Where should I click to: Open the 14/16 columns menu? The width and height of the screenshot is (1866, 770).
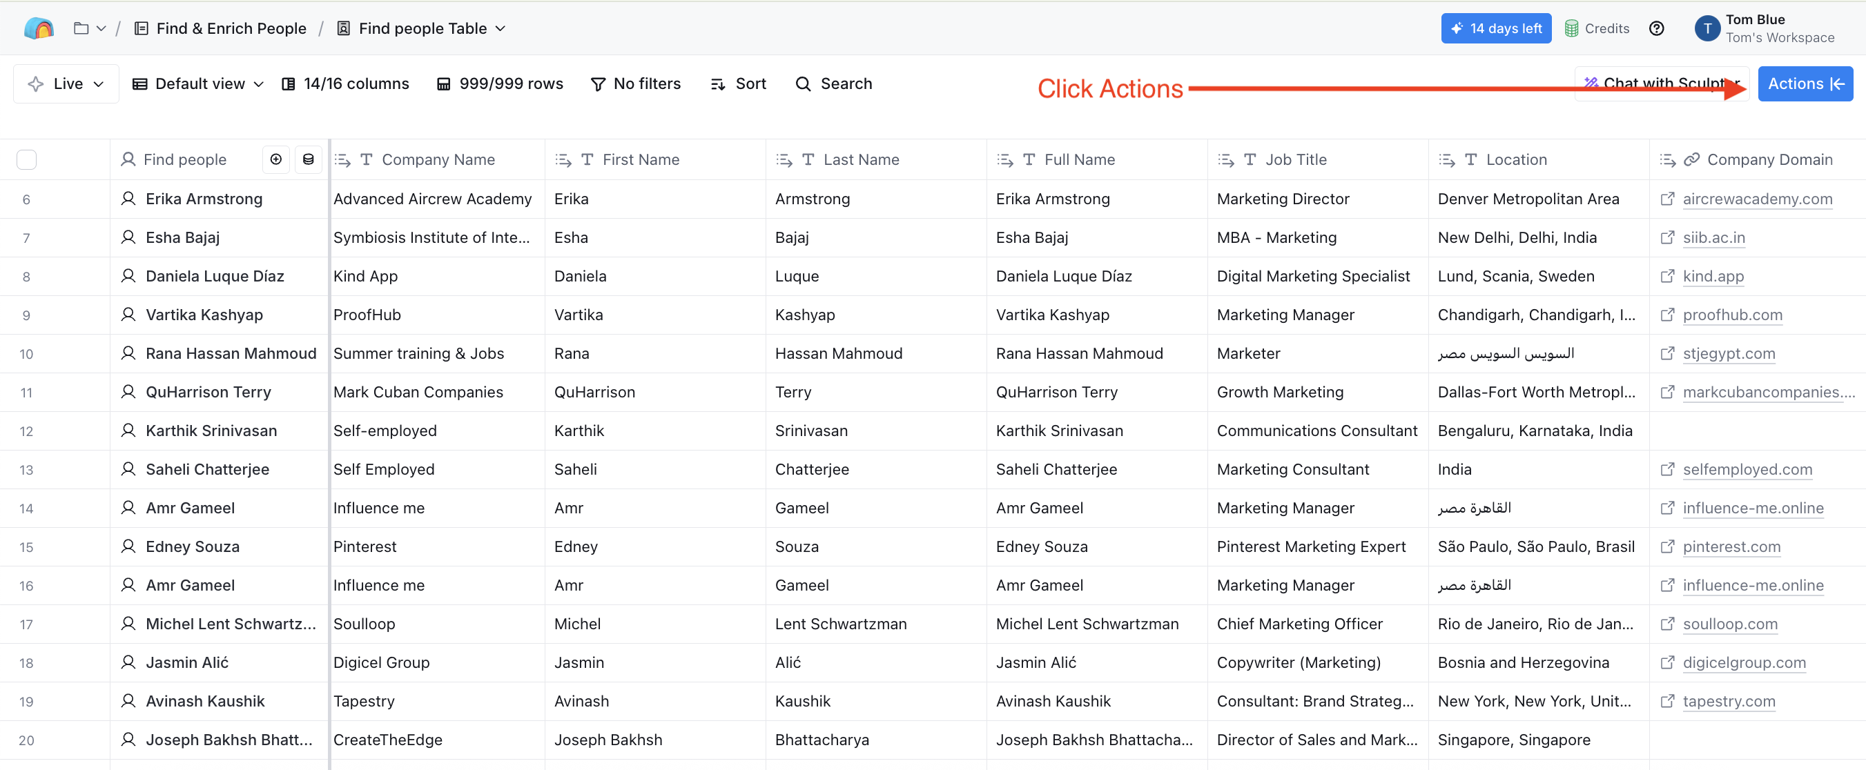point(344,84)
